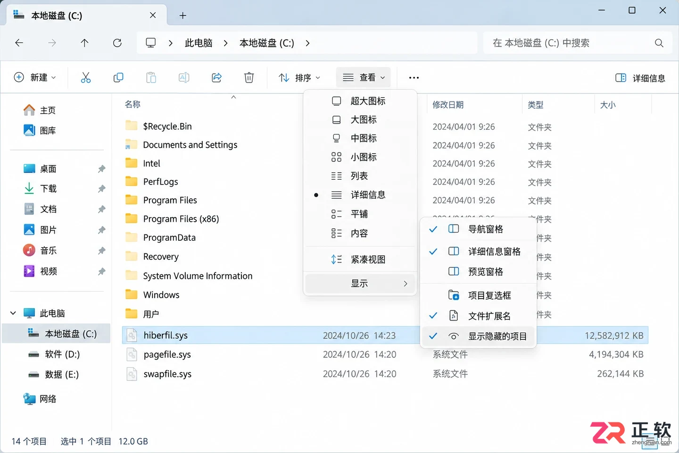The width and height of the screenshot is (679, 453).
Task: Select 软件 (D:) drive in sidebar
Action: (x=57, y=354)
